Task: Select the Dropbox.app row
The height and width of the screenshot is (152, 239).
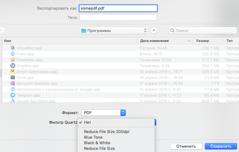Action: 120,66
